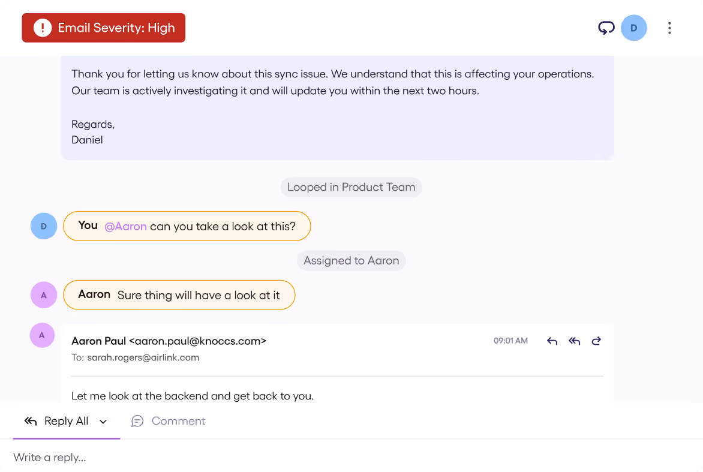Click the reply arrow icon on Aaron Paul's email
This screenshot has width=703, height=472.
coord(552,341)
